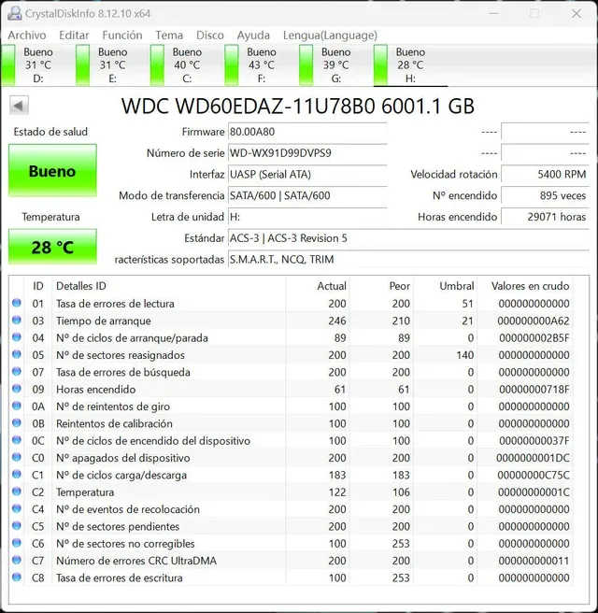Image resolution: width=598 pixels, height=613 pixels.
Task: Click raw value 0000000001C in Temperatura row
Action: 534,492
